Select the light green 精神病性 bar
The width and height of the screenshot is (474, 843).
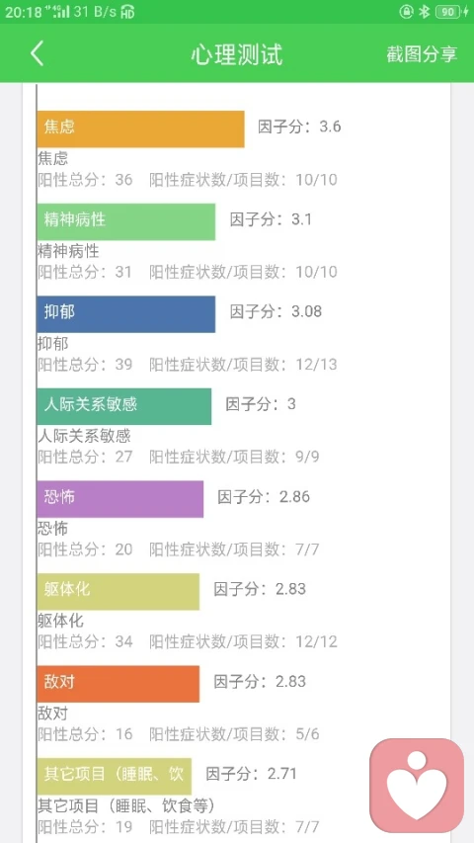click(125, 221)
